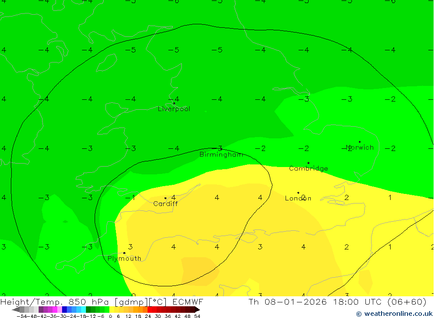This screenshot has height=318, width=434.
Task: Open the weatheronline.co.uk copyright link
Action: 394,314
